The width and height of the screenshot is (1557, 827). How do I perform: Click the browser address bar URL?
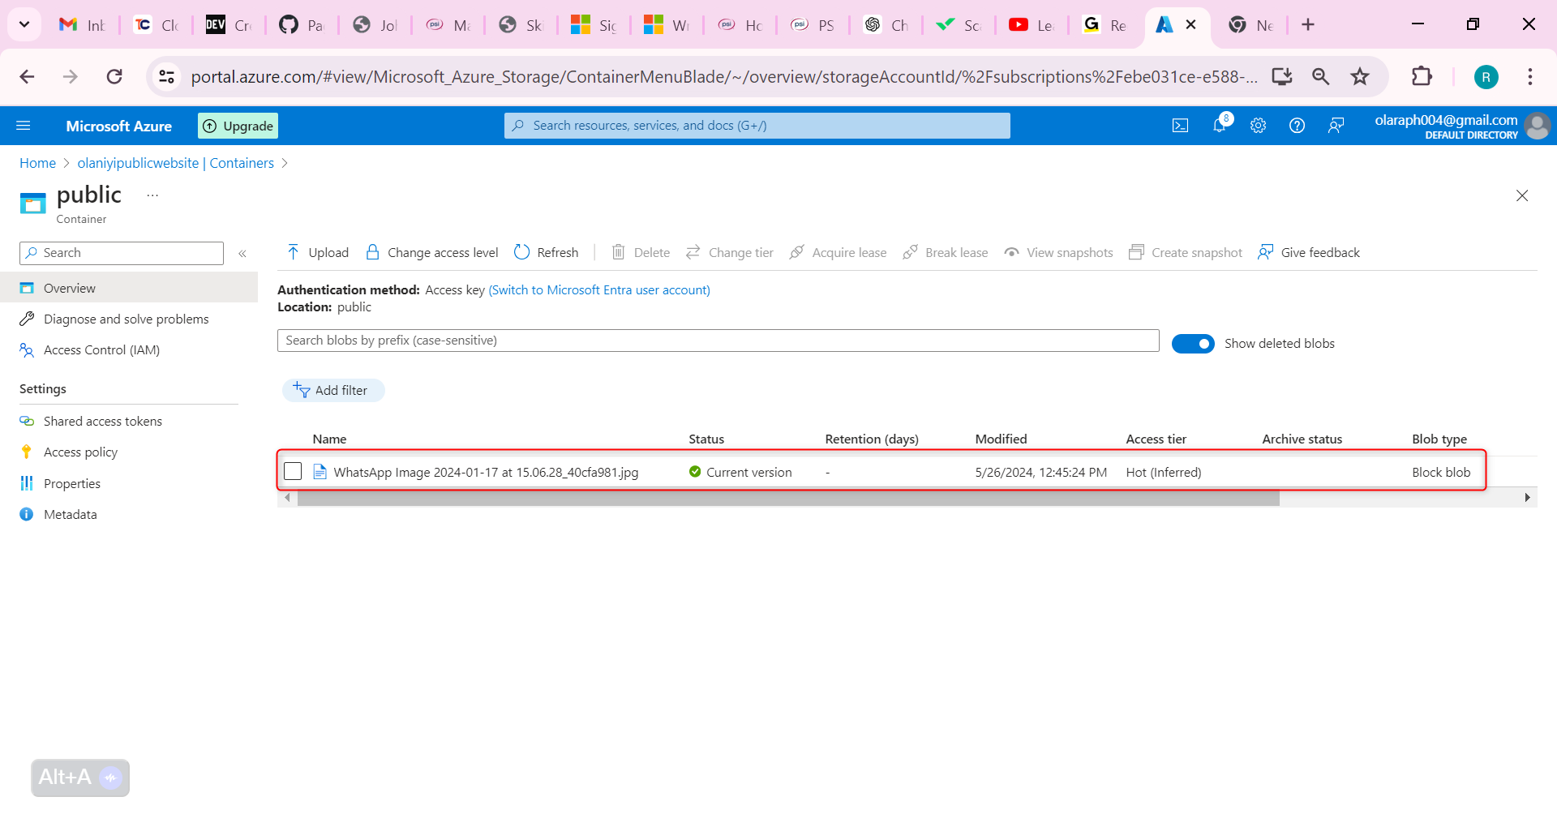[724, 76]
